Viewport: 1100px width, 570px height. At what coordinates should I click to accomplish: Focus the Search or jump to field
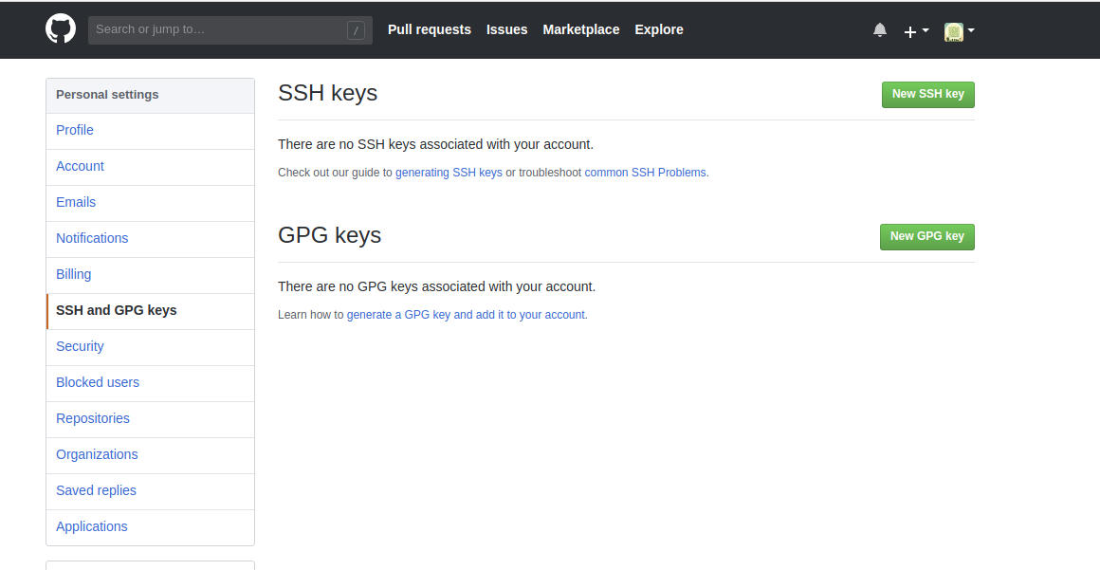[218, 29]
